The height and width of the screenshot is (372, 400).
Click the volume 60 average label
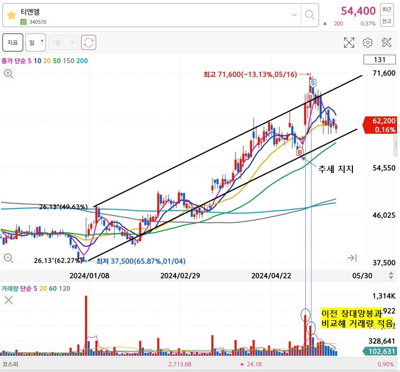pos(53,288)
